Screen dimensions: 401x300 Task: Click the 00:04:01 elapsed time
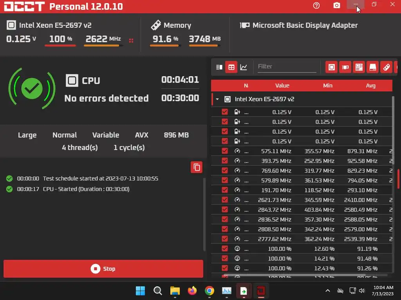(180, 80)
